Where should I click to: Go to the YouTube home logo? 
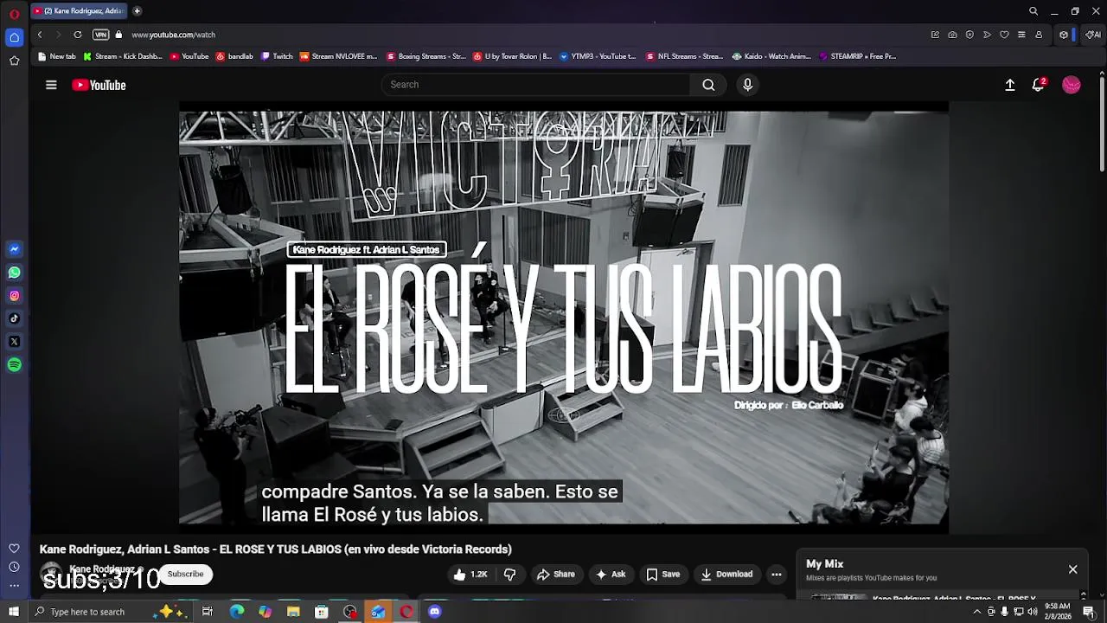(x=99, y=85)
